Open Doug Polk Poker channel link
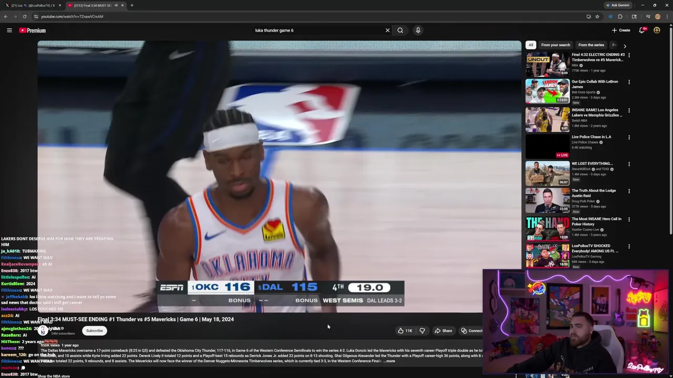Image resolution: width=673 pixels, height=378 pixels. point(584,201)
